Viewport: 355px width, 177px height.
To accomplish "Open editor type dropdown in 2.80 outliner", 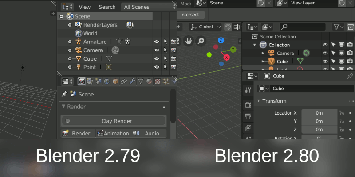I will click(252, 27).
